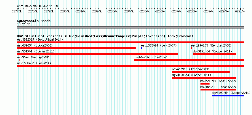
Task: Click the nsv469654 red variant bar
Action: pyautogui.click(x=76, y=48)
